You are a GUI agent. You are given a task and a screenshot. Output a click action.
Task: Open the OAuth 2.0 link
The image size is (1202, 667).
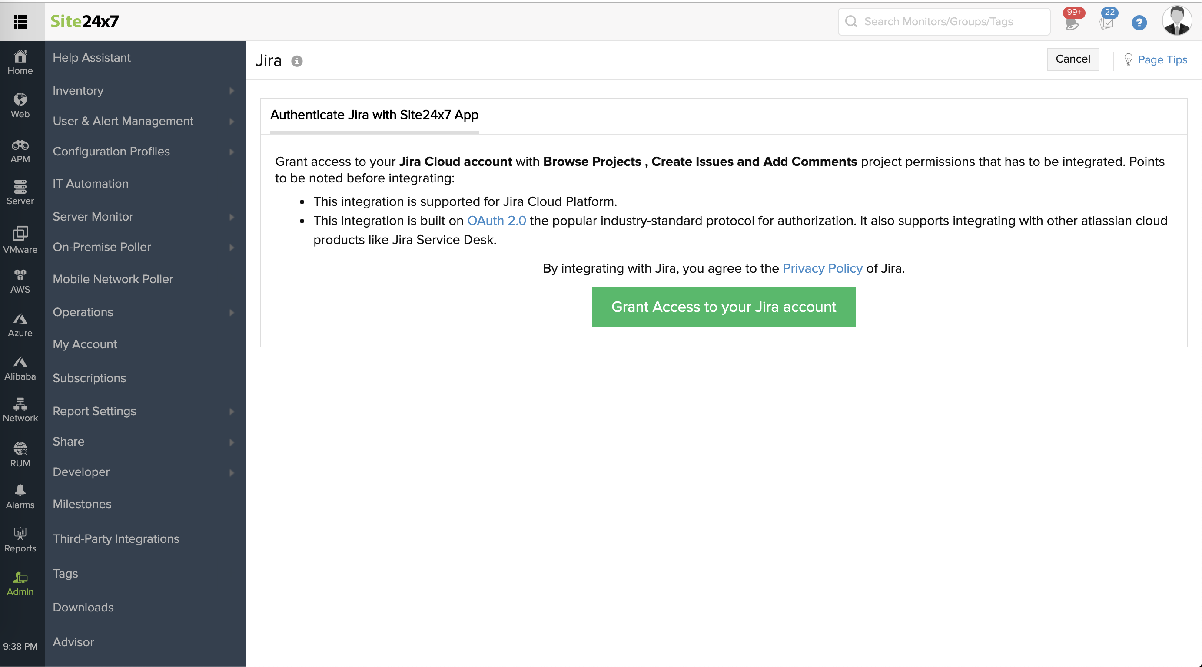496,221
